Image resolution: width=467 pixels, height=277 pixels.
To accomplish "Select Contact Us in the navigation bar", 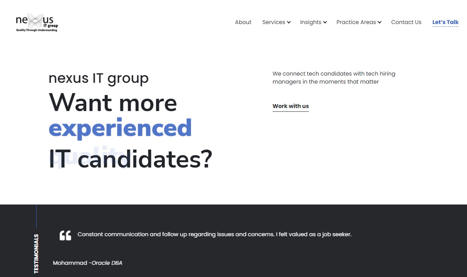I will click(406, 22).
